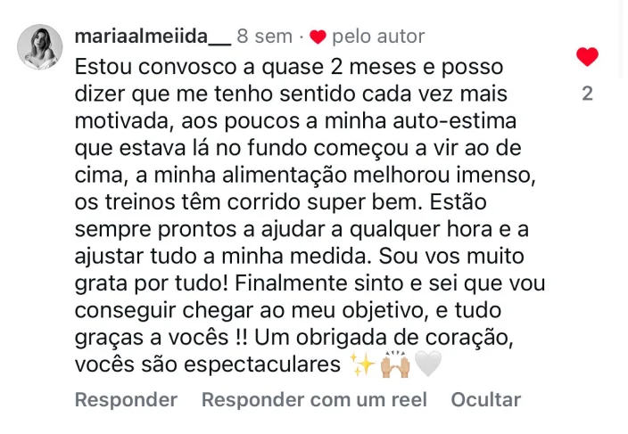Click the mariaalmeiida__ username

[153, 37]
